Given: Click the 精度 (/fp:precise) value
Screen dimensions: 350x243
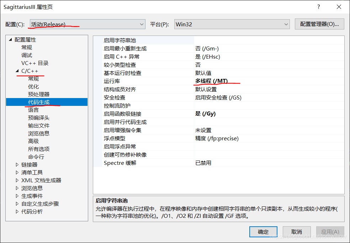Looking at the screenshot, I should coord(217,139).
